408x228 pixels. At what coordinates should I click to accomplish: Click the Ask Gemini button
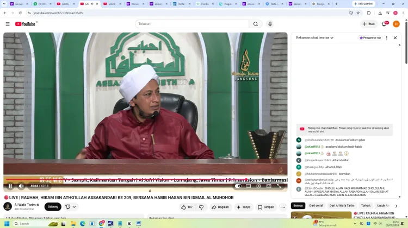click(x=363, y=4)
